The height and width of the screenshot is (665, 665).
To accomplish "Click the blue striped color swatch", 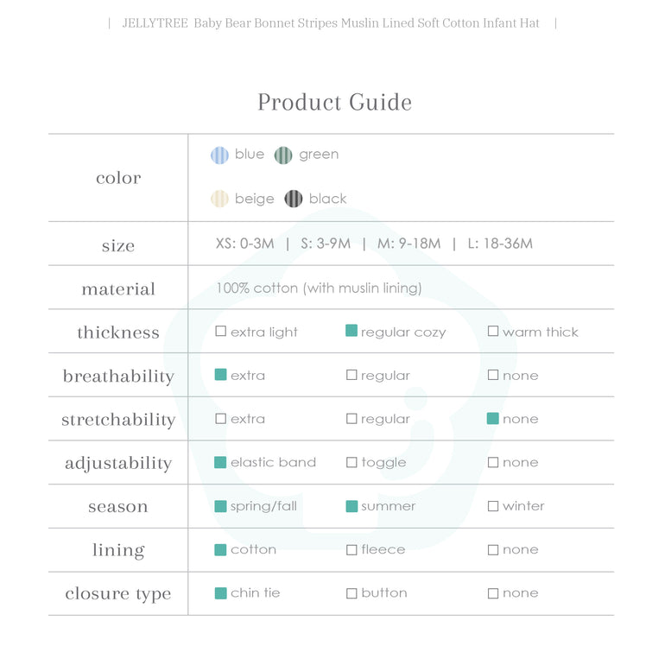I will pos(219,155).
